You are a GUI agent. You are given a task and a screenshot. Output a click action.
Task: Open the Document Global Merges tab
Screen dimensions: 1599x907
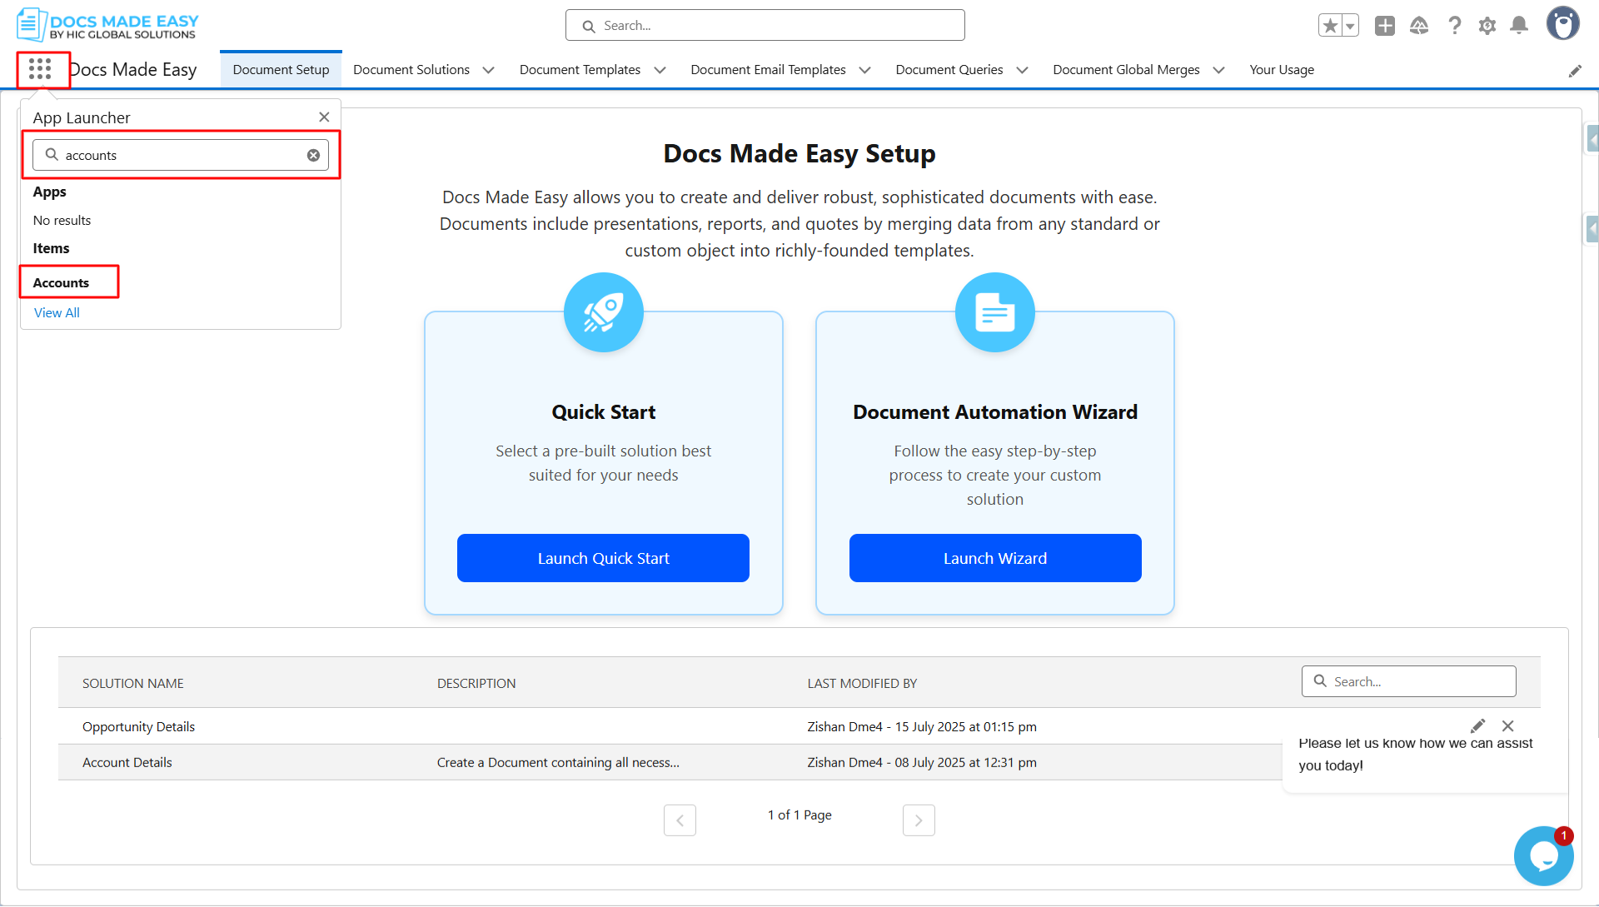1126,70
